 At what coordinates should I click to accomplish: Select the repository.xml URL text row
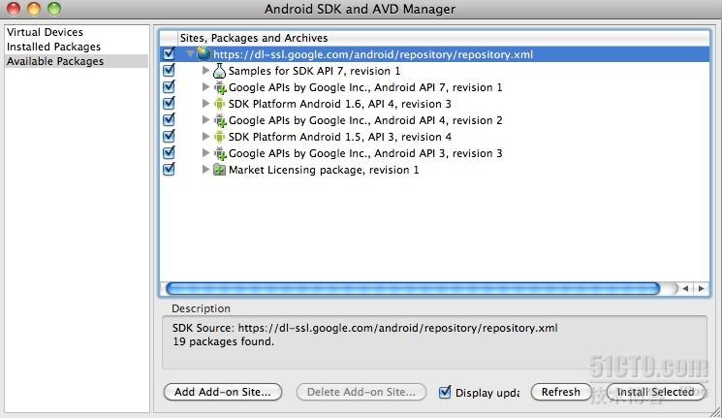pyautogui.click(x=373, y=54)
